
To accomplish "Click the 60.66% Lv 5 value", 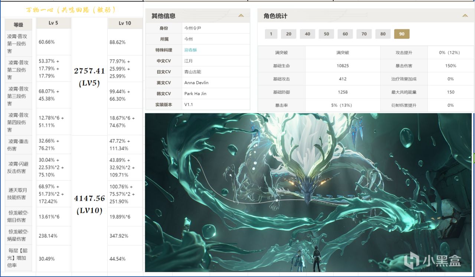I will pos(46,42).
